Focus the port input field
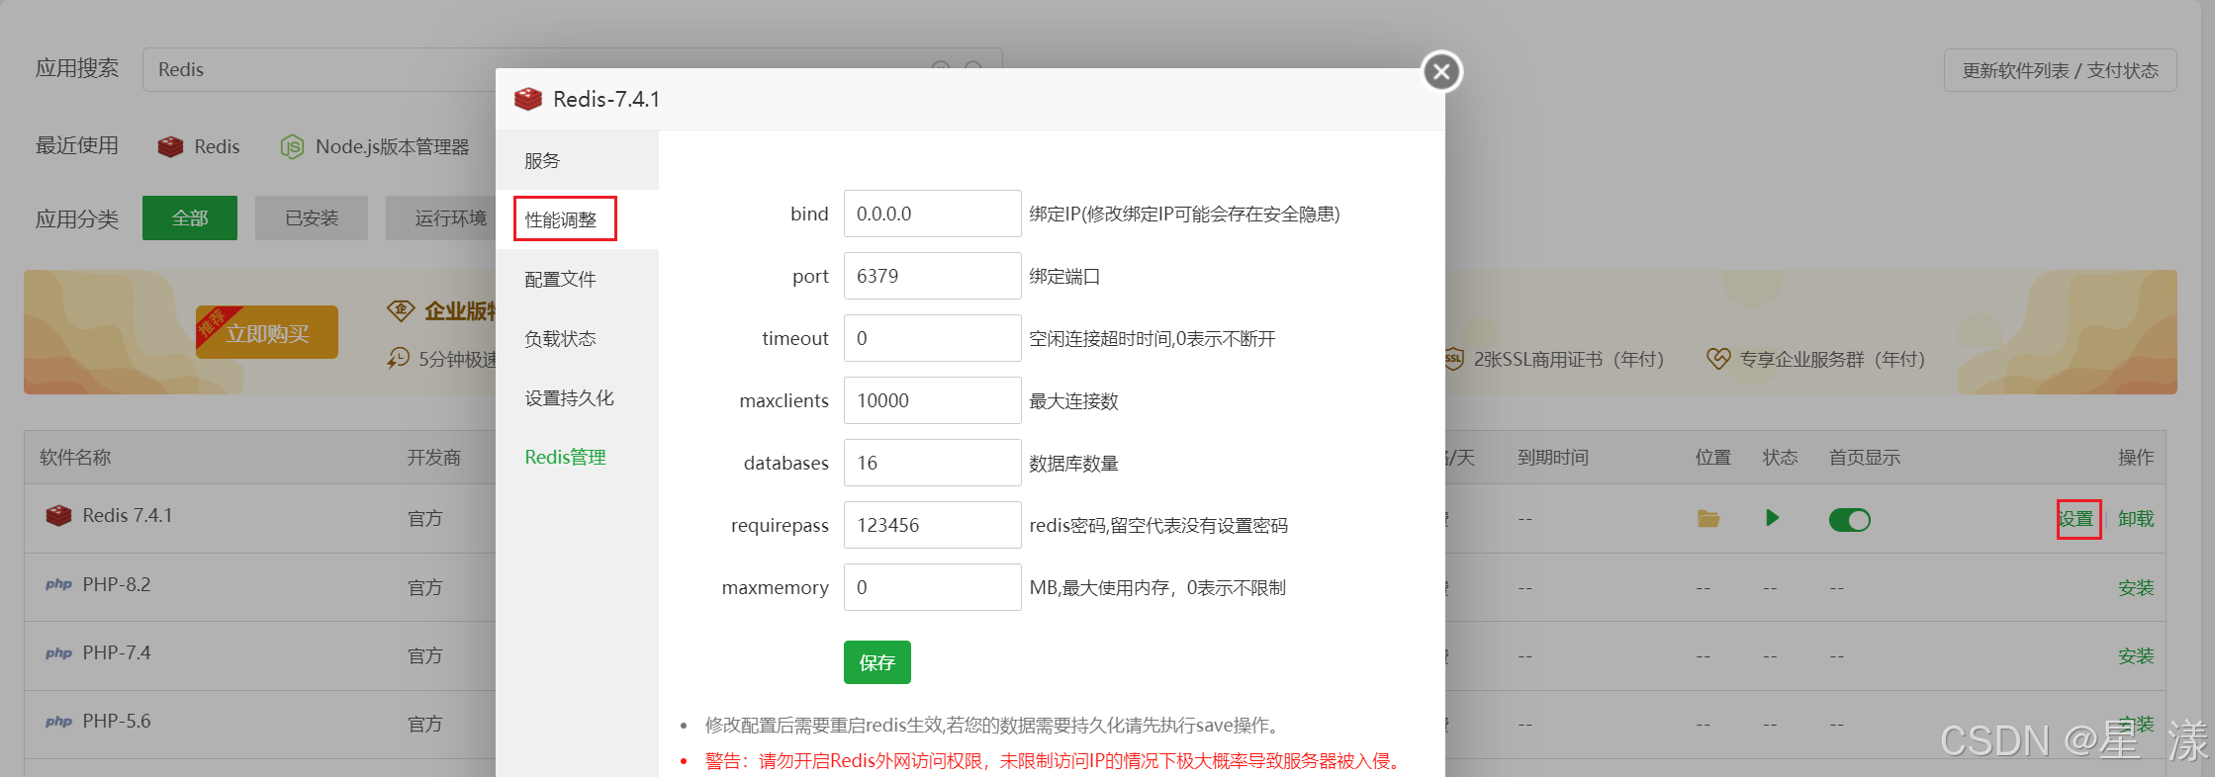This screenshot has width=2215, height=777. point(932,276)
